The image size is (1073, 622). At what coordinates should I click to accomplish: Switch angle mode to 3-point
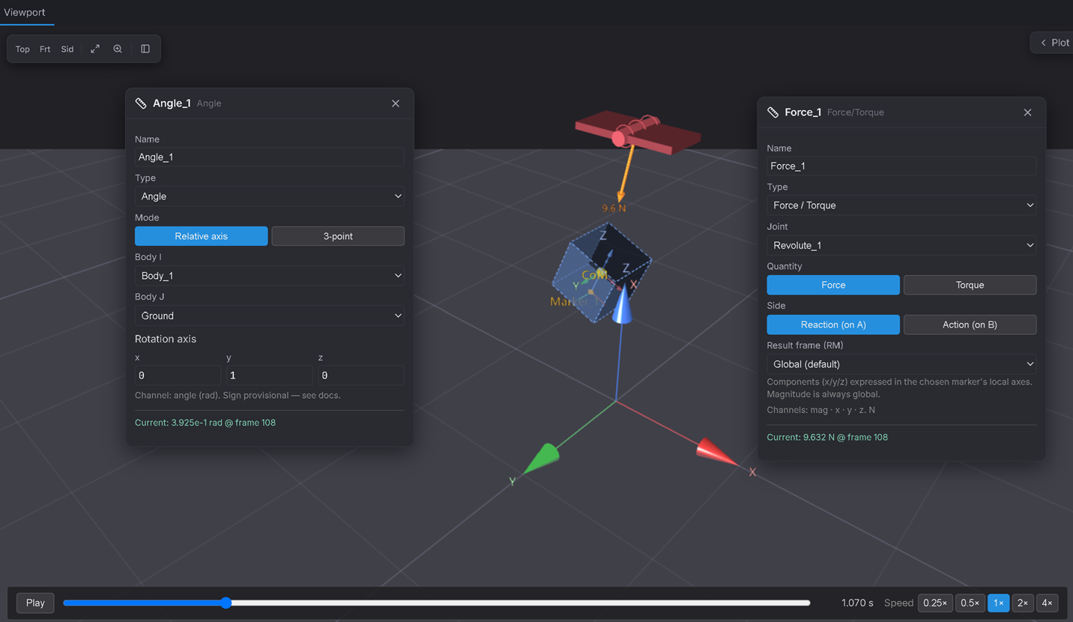(x=338, y=236)
